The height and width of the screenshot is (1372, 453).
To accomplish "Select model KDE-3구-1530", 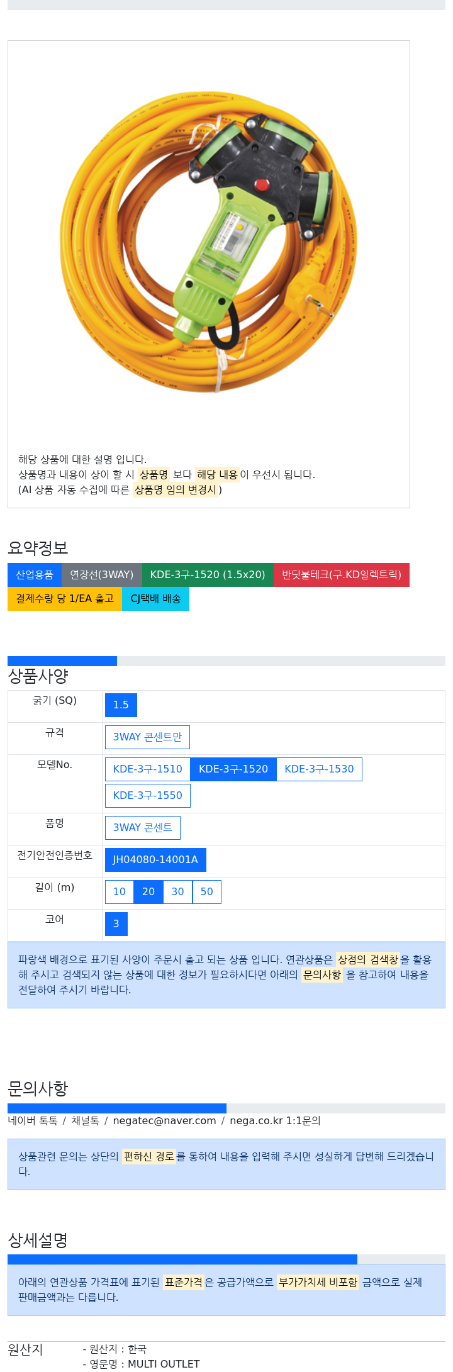I will (319, 769).
